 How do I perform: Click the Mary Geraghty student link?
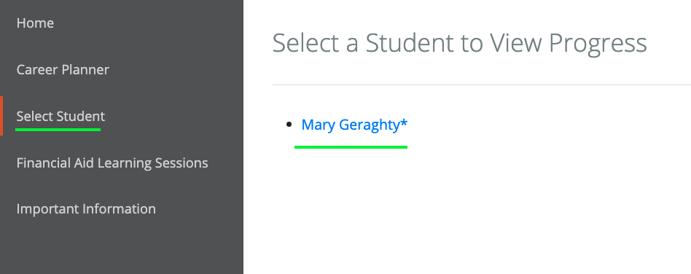click(x=354, y=125)
